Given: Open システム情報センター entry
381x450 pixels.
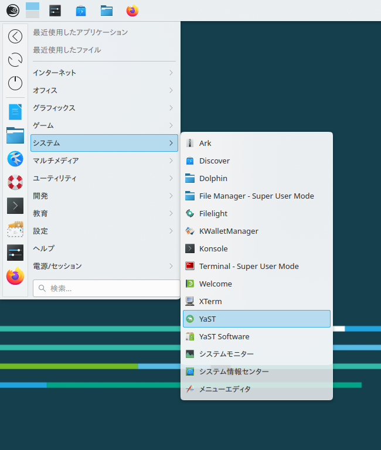Looking at the screenshot, I should coord(257,371).
